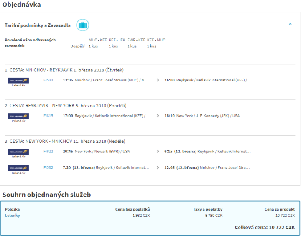This screenshot has width=301, height=236.
Task: Click MUC - KEF baggage segment label
Action: pos(97,40)
